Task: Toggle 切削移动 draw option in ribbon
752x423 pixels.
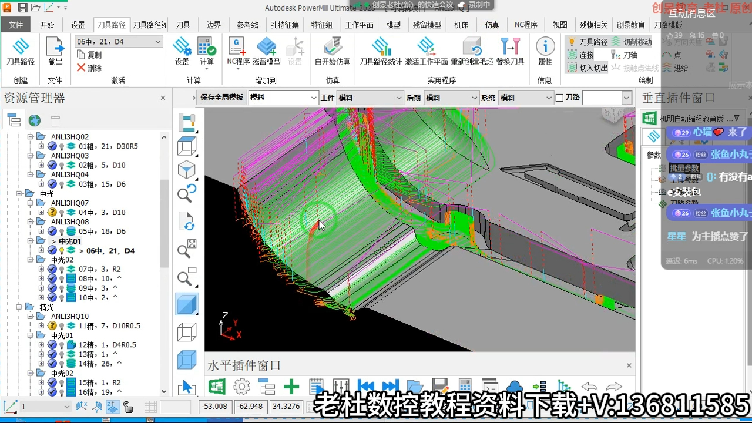Action: point(632,42)
